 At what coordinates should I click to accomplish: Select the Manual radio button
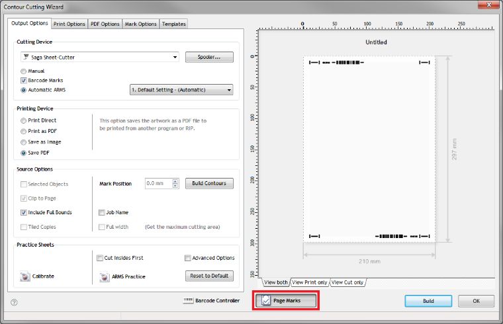[24, 71]
